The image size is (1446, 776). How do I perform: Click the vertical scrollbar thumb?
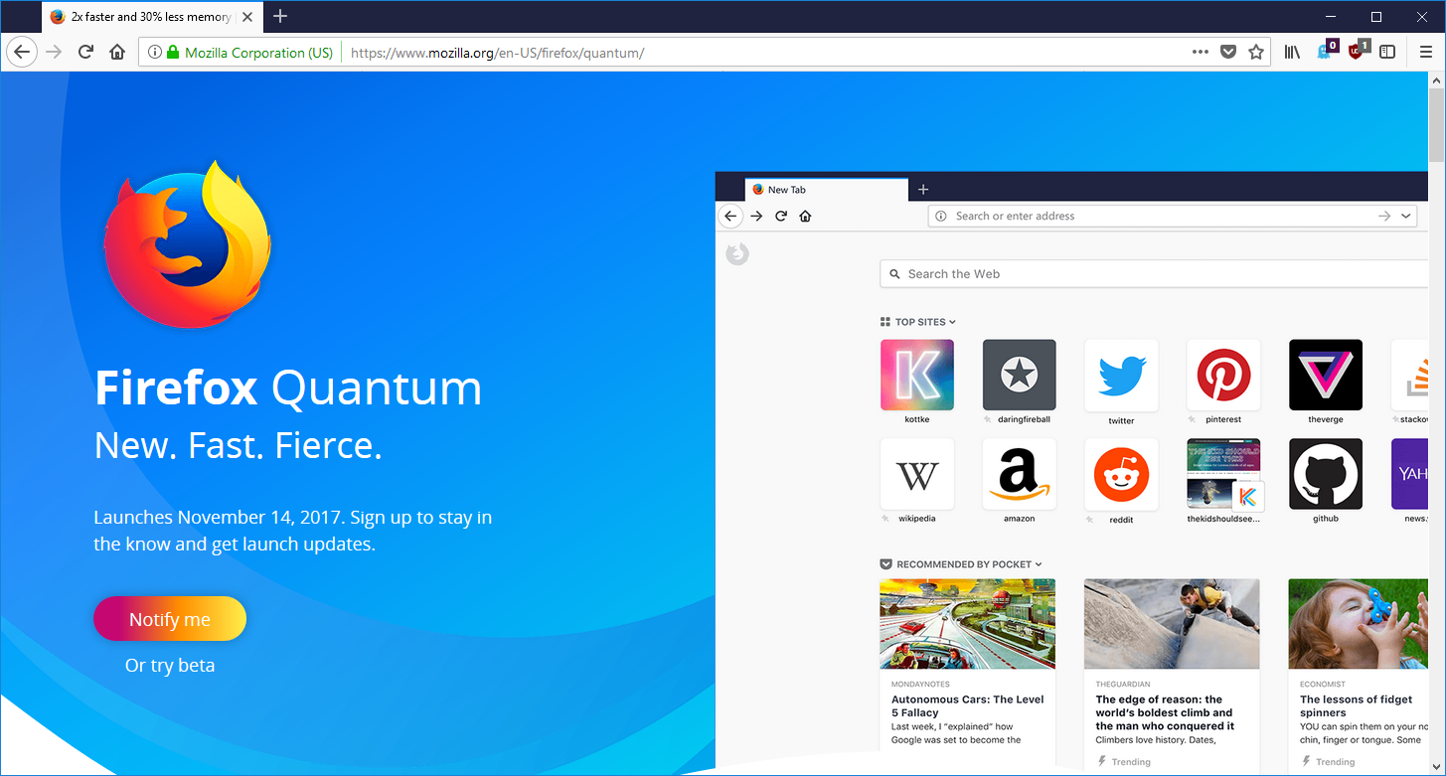1437,124
